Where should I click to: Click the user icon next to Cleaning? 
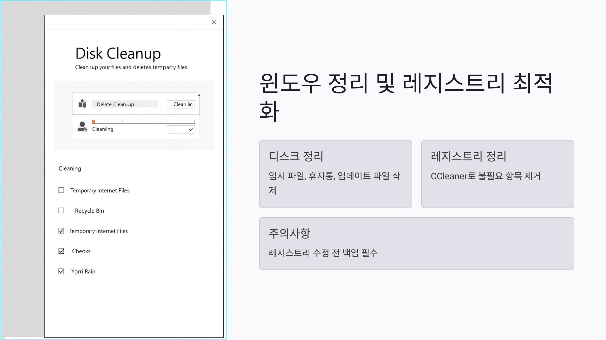pos(82,126)
